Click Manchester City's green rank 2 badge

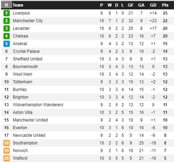(7, 21)
